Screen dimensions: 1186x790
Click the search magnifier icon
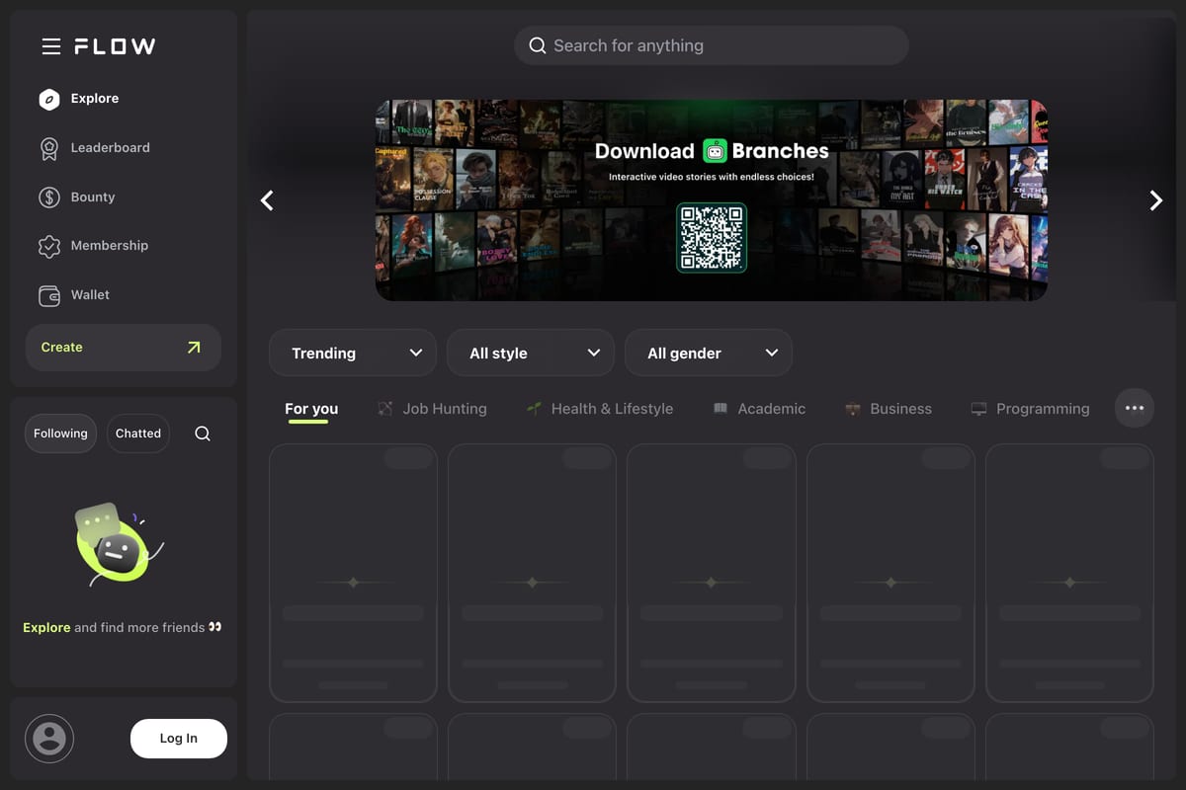point(538,45)
